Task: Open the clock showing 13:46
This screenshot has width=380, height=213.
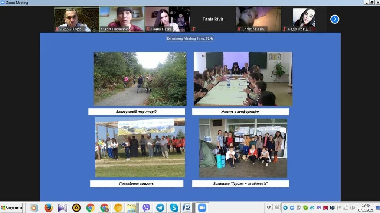Action: (366, 208)
